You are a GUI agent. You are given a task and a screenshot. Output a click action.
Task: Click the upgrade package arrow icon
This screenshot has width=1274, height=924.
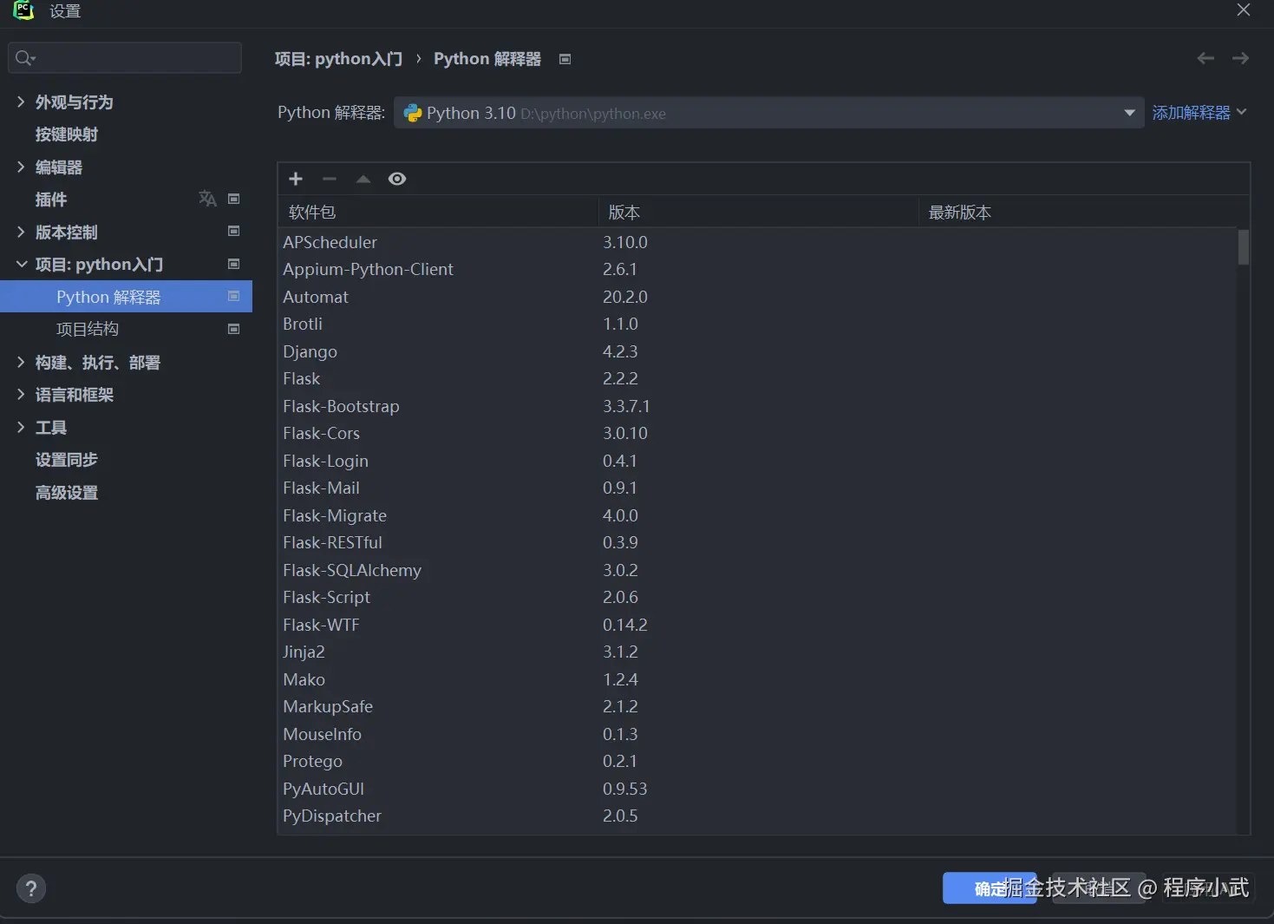(x=363, y=179)
